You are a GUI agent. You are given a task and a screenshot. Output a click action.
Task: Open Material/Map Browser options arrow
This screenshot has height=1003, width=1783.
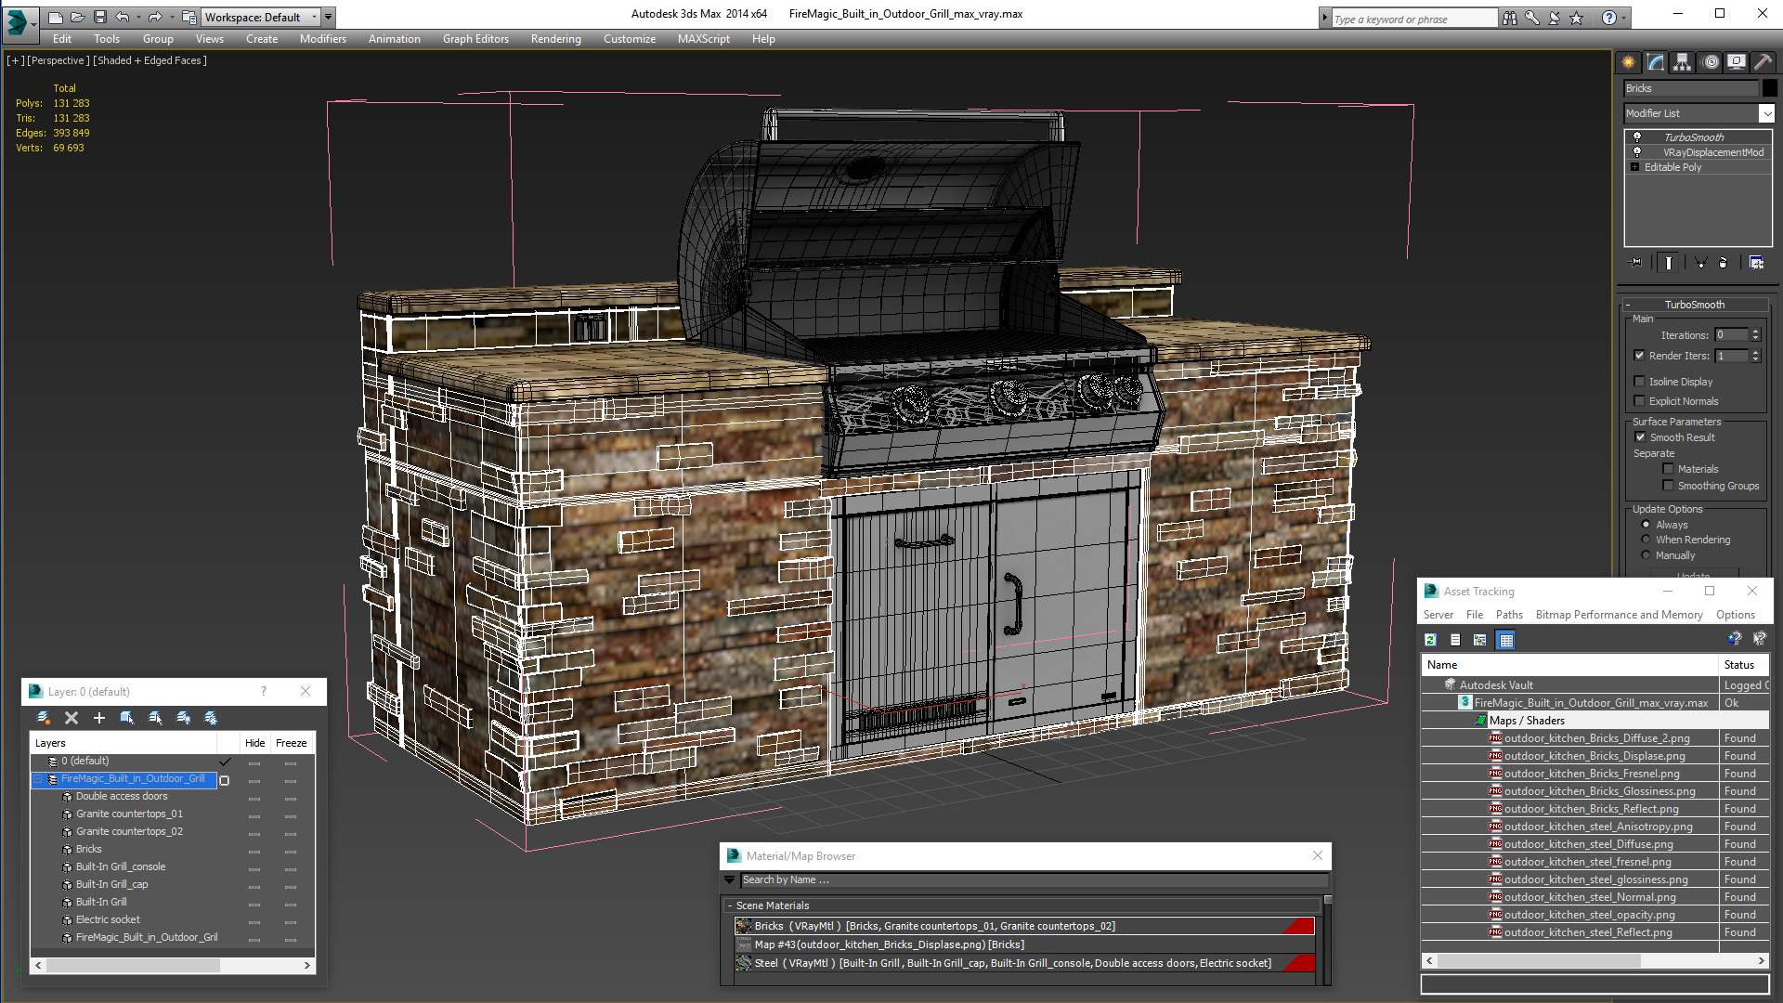click(729, 879)
